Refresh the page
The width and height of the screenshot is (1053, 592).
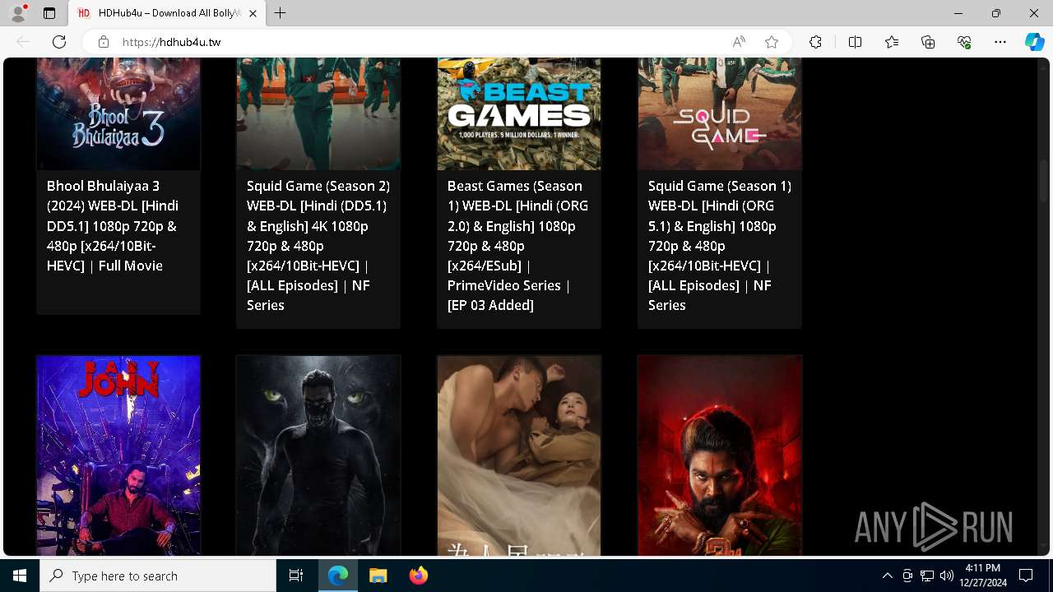(x=59, y=42)
